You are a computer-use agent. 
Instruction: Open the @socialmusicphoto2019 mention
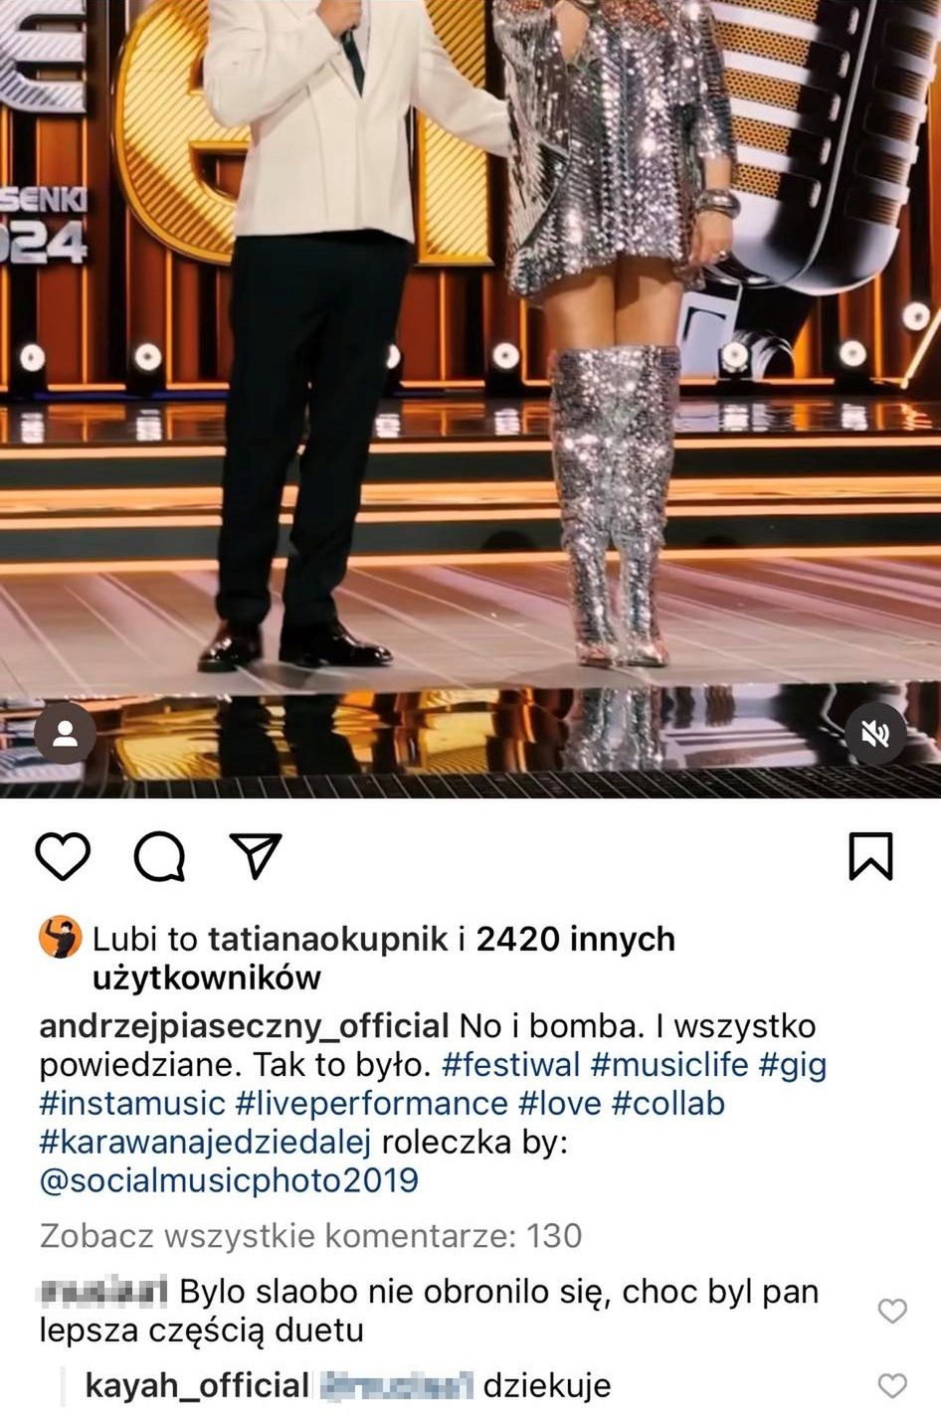click(229, 1181)
